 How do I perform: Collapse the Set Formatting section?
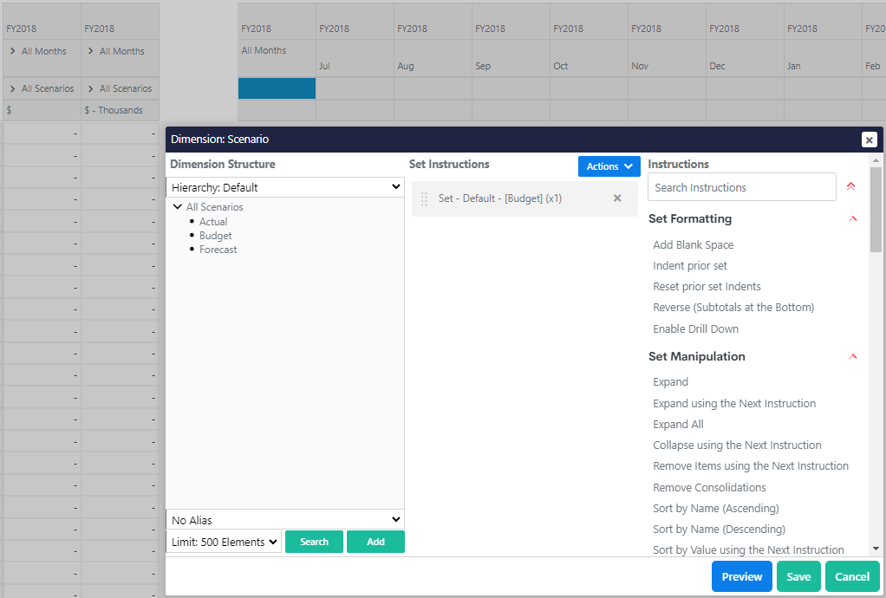click(853, 219)
